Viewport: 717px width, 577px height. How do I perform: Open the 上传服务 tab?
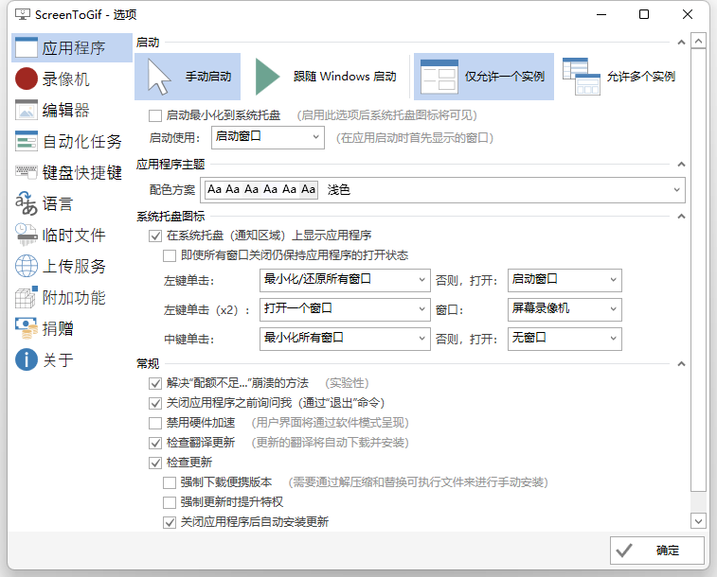pos(72,266)
